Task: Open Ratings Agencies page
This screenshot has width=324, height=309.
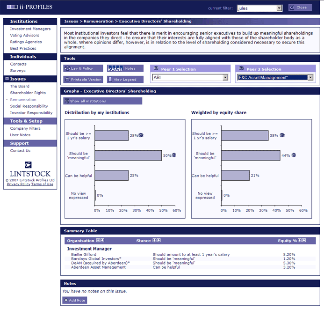Action: [26, 42]
